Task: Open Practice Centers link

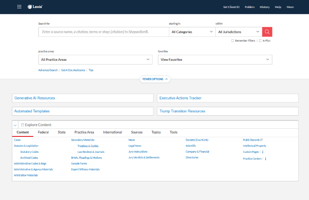Action: [252, 159]
